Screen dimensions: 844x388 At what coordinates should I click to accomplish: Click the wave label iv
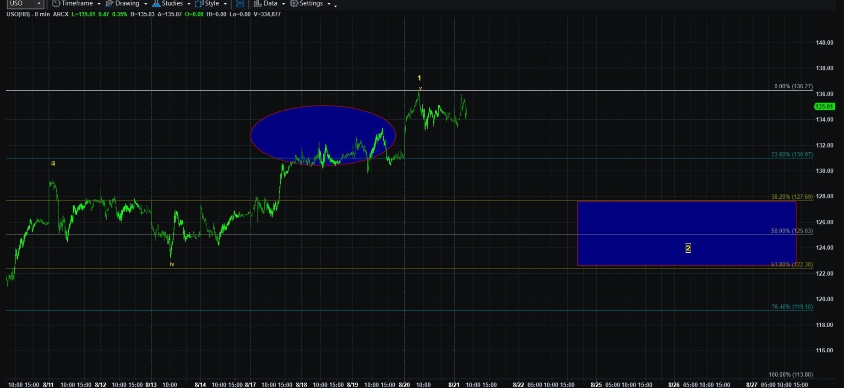[172, 264]
